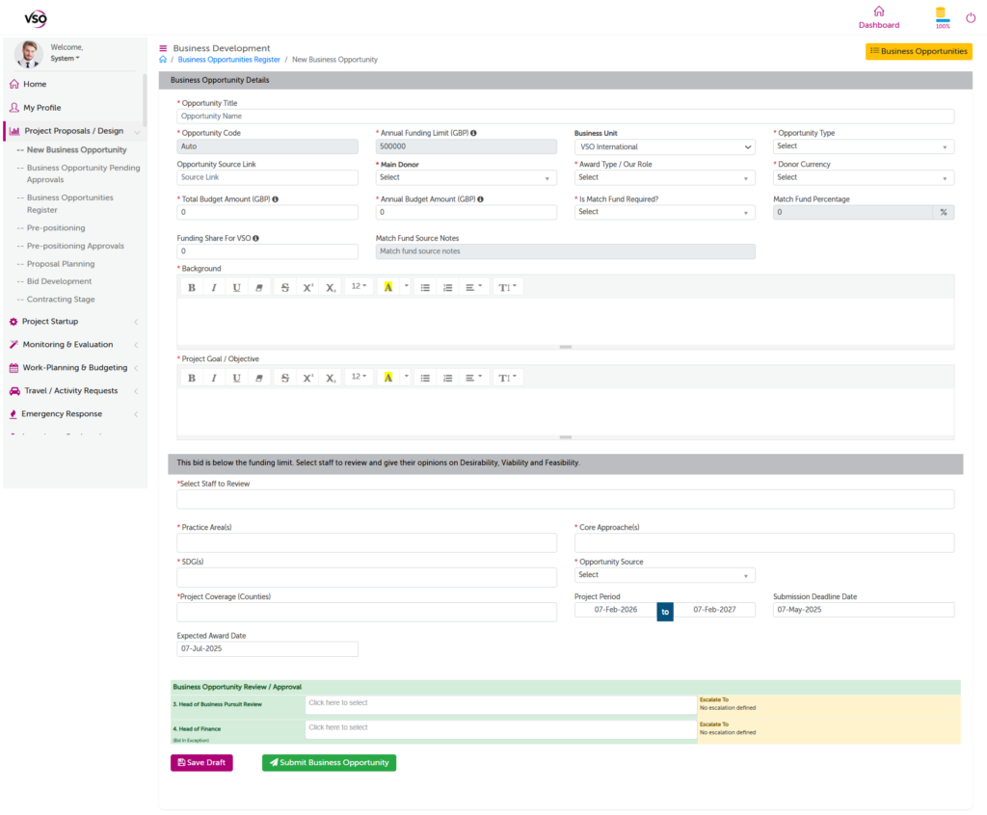The image size is (987, 815).
Task: Toggle bold in the Background editor
Action: coord(191,287)
